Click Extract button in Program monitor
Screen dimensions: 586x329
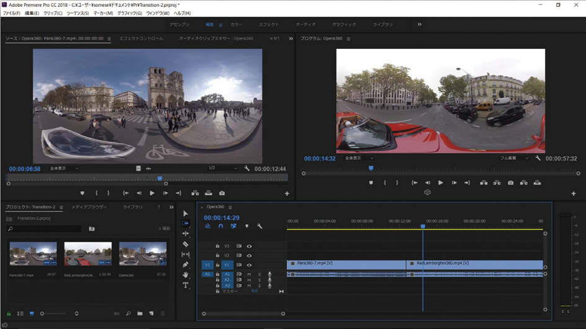497,183
